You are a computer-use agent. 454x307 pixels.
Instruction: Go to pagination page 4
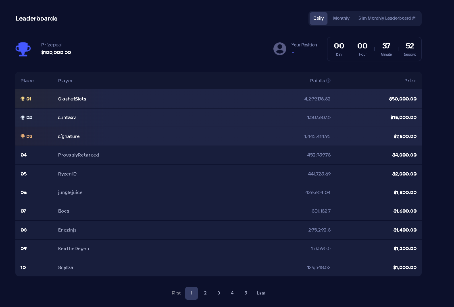(232, 293)
